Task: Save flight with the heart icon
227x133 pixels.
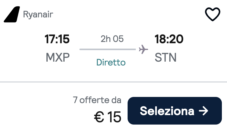Action: [x=212, y=14]
